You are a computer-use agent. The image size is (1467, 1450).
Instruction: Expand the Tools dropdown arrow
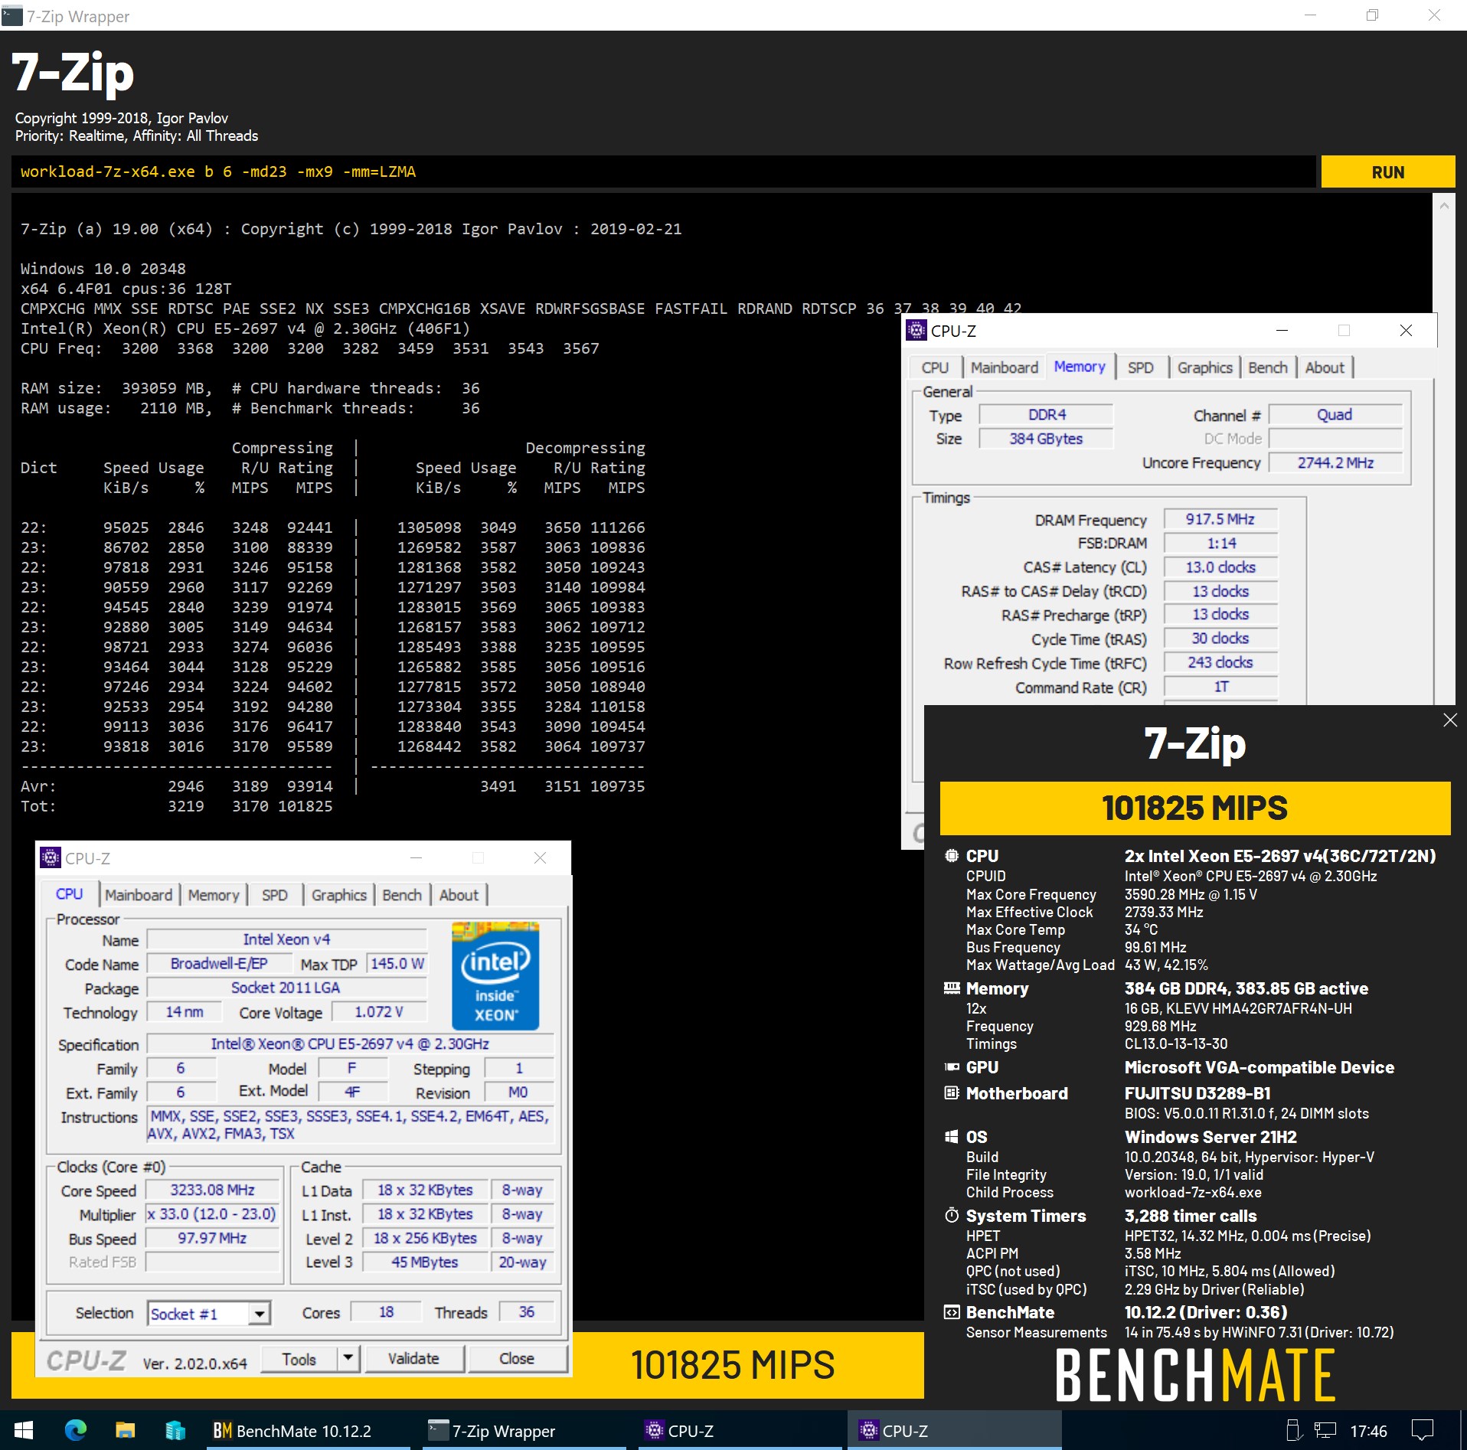(348, 1359)
